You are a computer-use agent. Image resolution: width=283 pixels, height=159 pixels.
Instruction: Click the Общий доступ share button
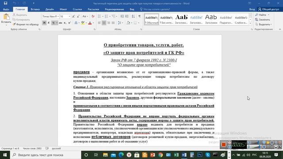(269, 9)
